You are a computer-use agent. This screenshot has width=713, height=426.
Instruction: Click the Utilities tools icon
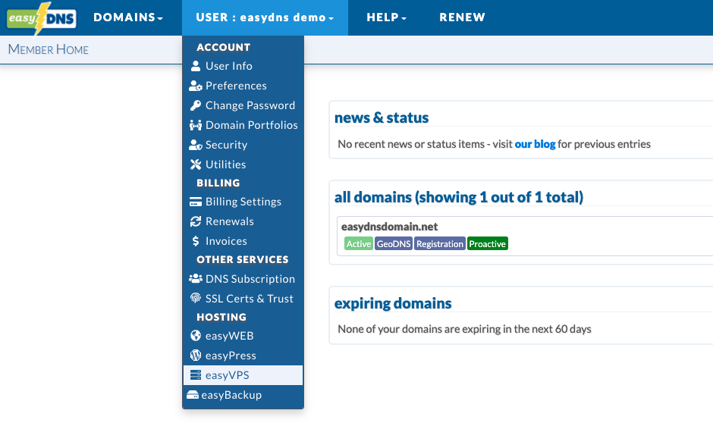coord(196,164)
